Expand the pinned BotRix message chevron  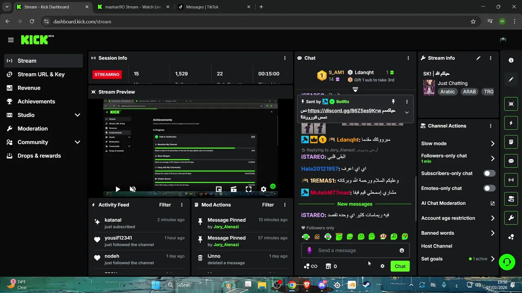[407, 112]
